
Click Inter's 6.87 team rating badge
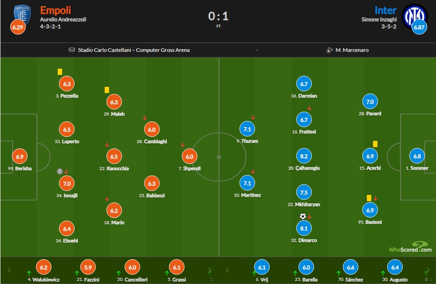(419, 27)
